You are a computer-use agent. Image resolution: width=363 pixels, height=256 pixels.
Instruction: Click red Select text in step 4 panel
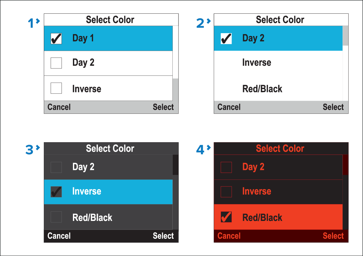pos(333,236)
